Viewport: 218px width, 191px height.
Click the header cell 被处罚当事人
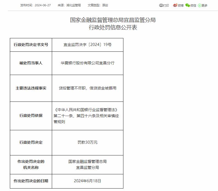(31, 63)
